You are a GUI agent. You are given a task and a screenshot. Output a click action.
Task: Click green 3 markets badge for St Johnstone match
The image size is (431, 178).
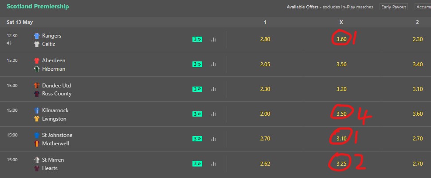coord(197,139)
